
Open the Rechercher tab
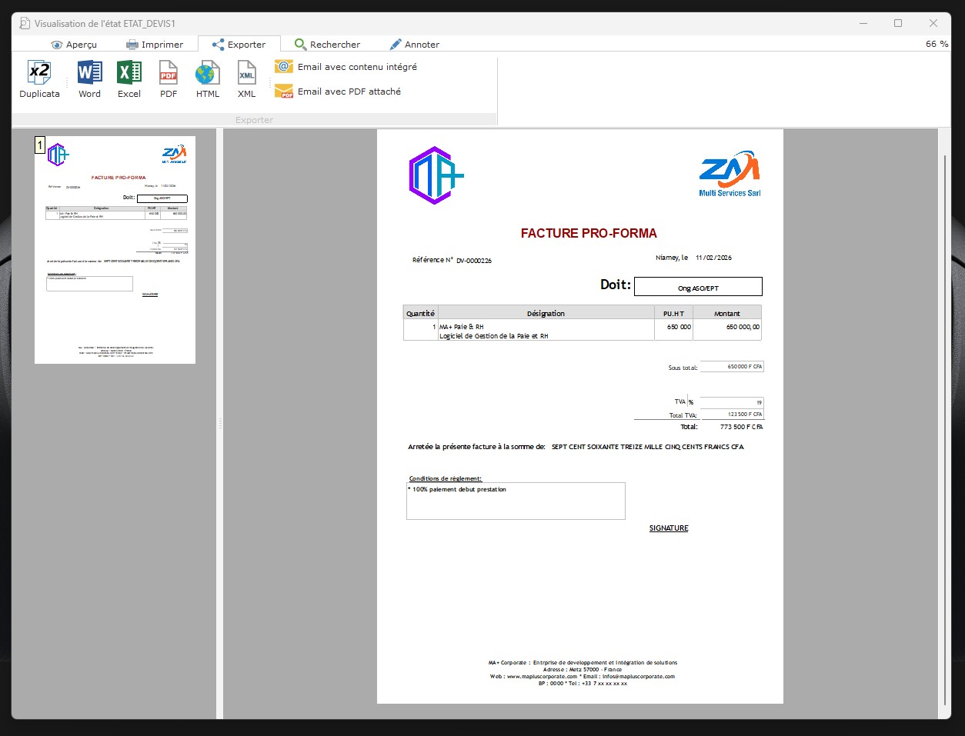click(327, 45)
